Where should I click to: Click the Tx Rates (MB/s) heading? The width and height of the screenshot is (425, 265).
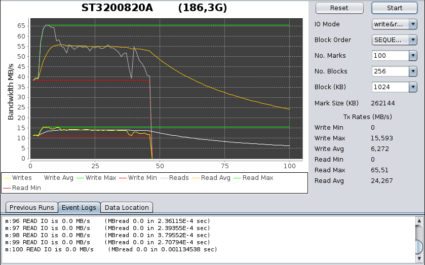tap(368, 117)
